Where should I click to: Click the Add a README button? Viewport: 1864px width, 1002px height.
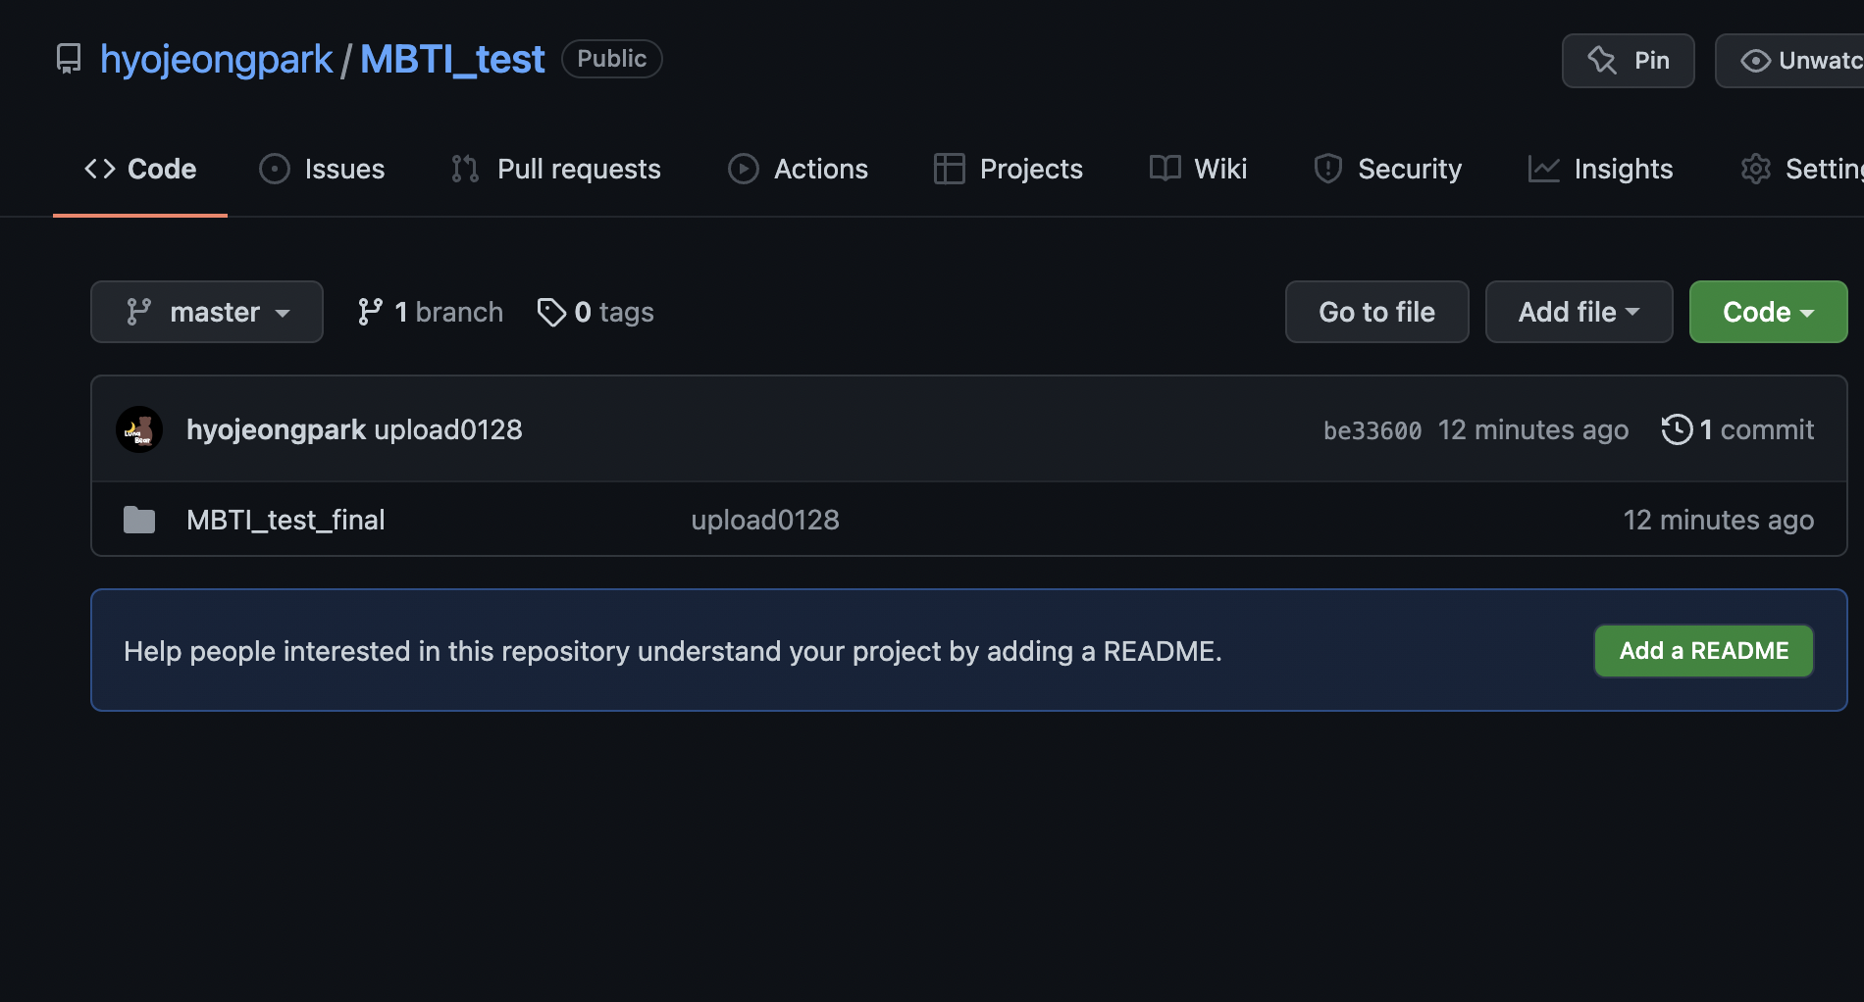pos(1704,651)
